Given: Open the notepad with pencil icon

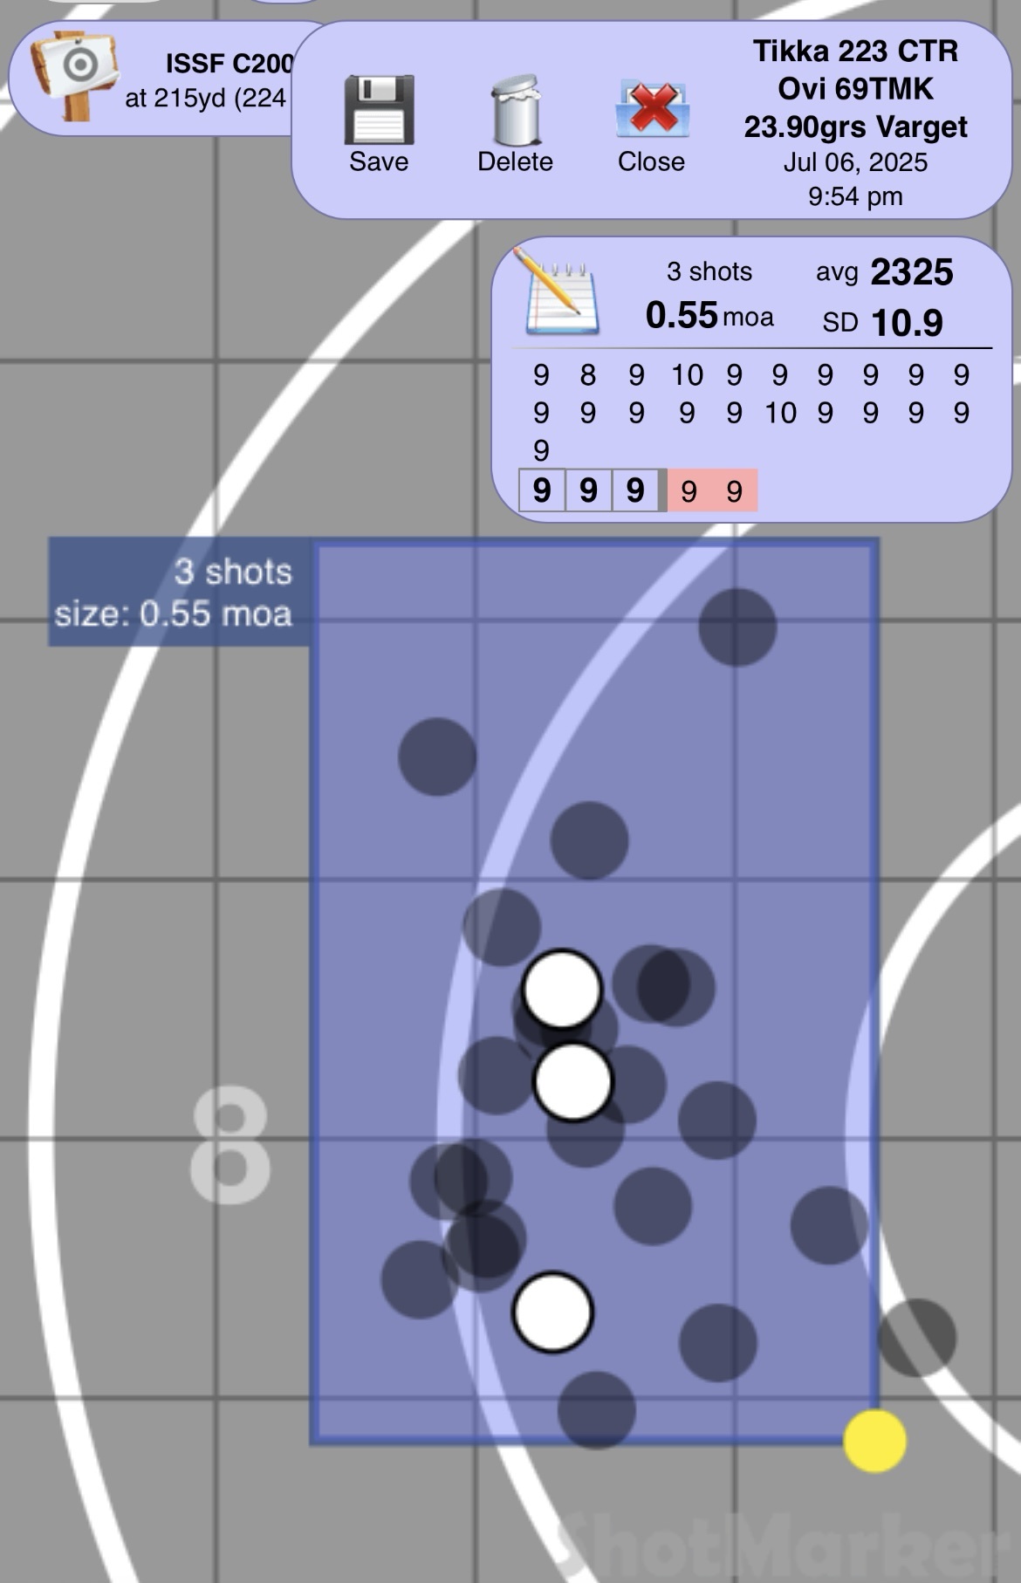Looking at the screenshot, I should [x=561, y=291].
